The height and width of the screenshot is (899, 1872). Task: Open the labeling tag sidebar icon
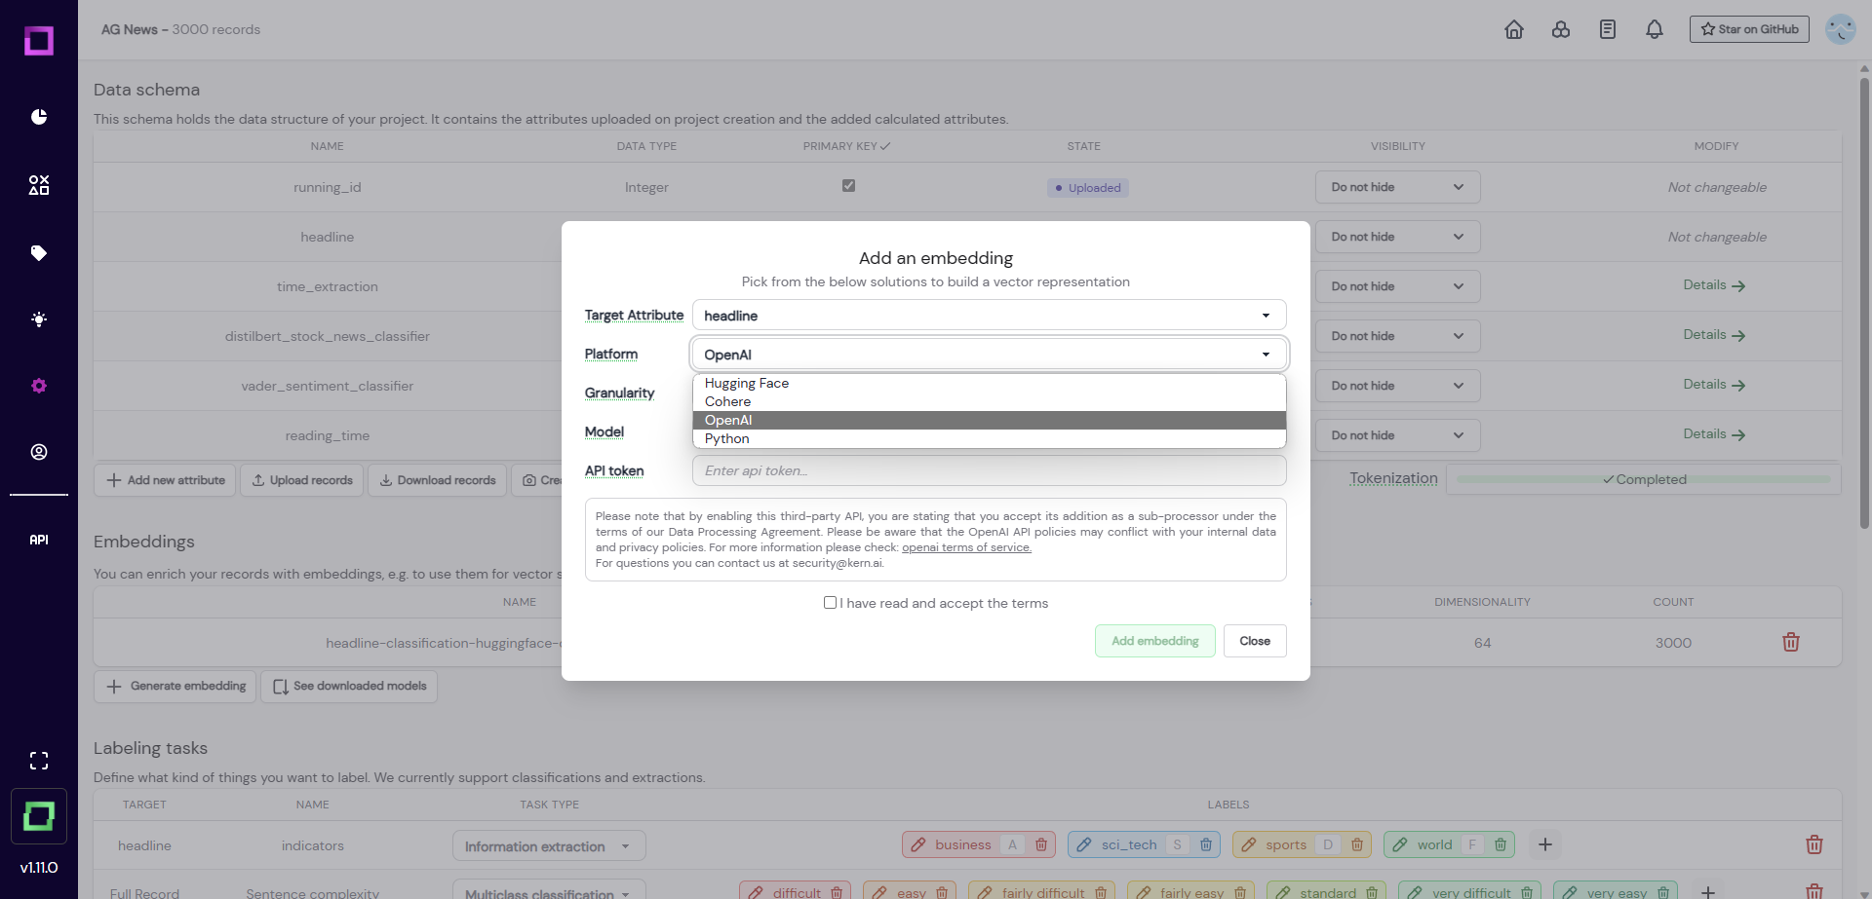click(x=39, y=253)
